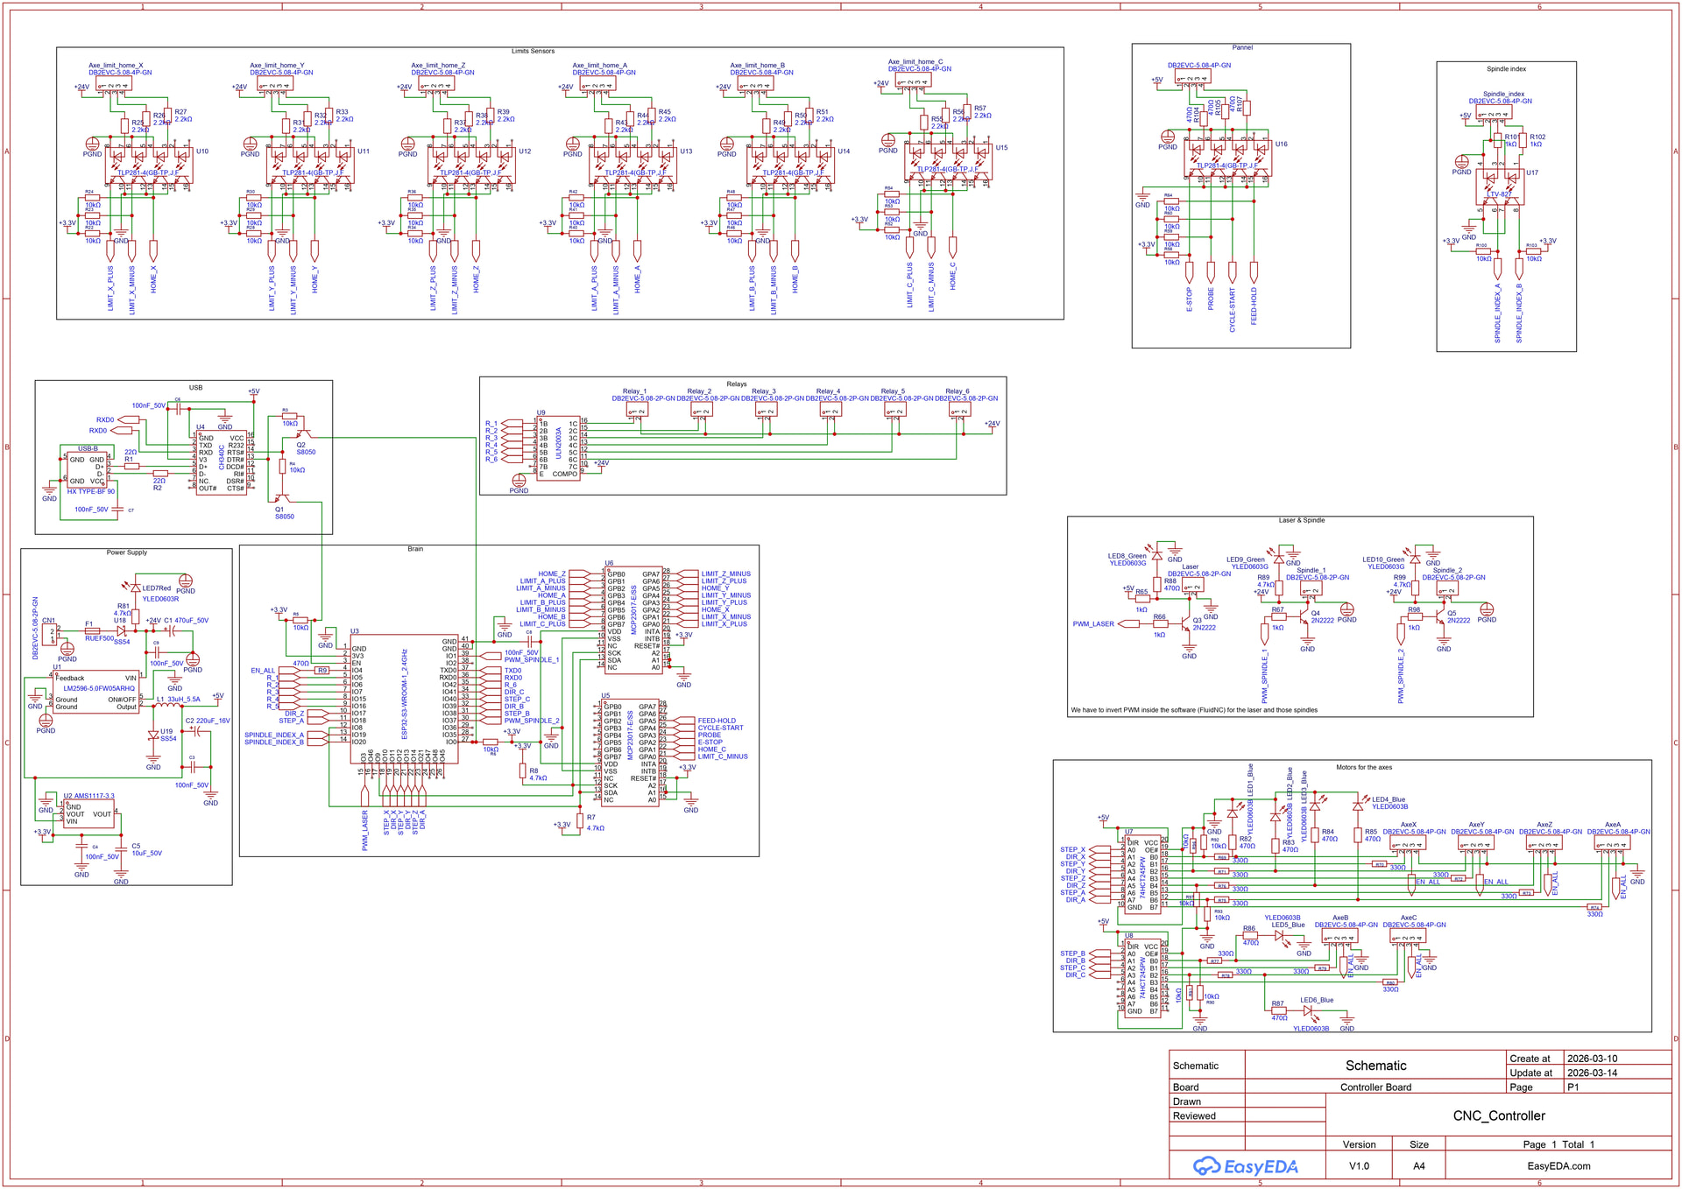1682x1189 pixels.
Task: Click the CNC_Controller title text
Action: 1498,1116
